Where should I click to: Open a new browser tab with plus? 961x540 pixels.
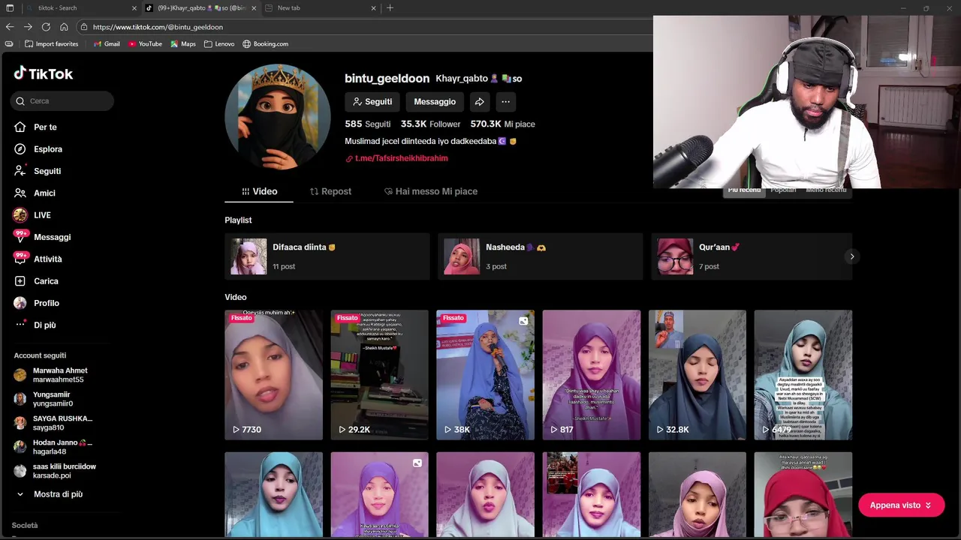pos(390,7)
